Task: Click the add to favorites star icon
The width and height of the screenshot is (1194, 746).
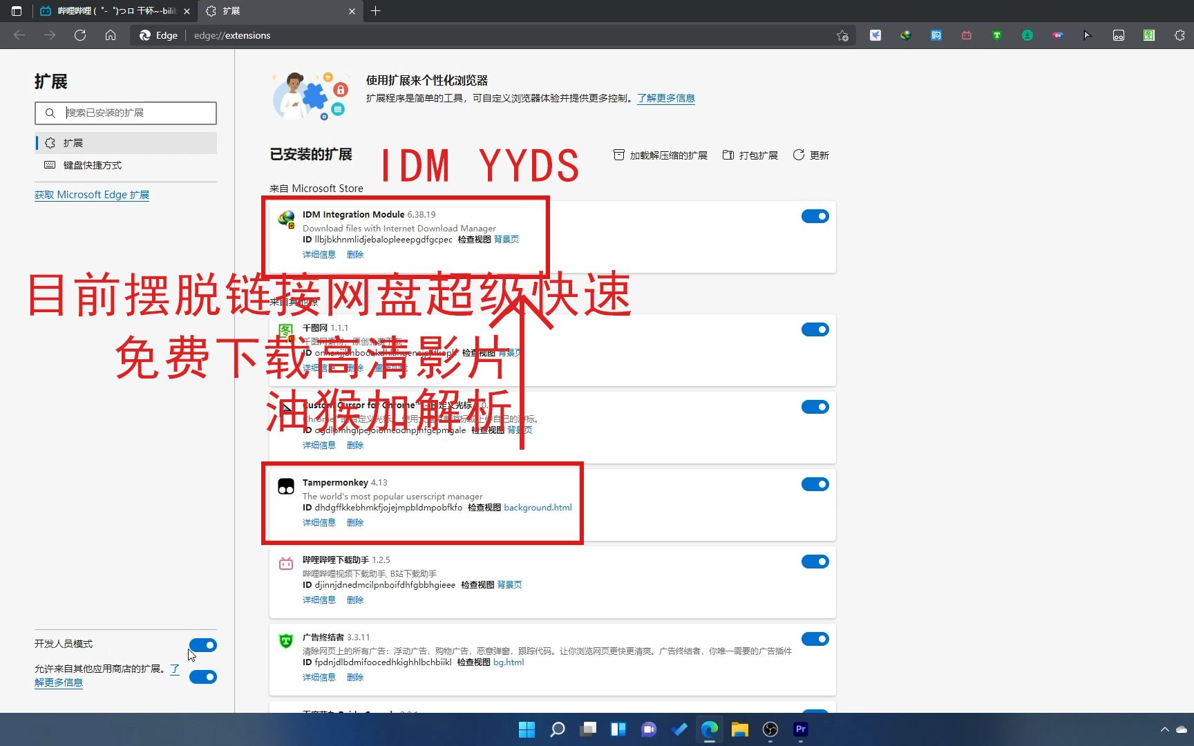Action: [x=842, y=35]
